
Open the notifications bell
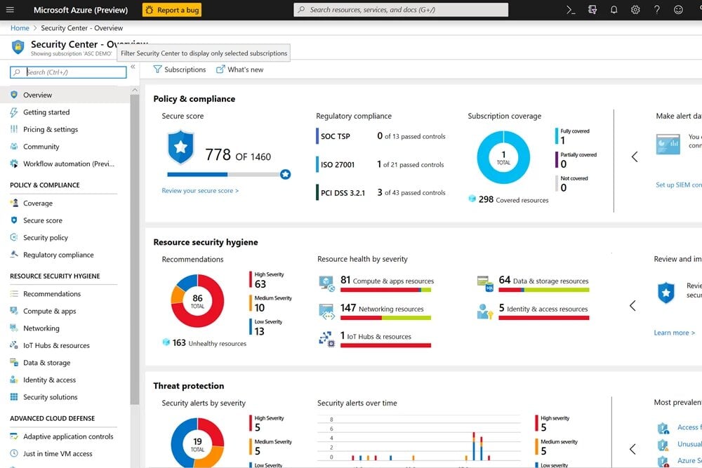[612, 10]
